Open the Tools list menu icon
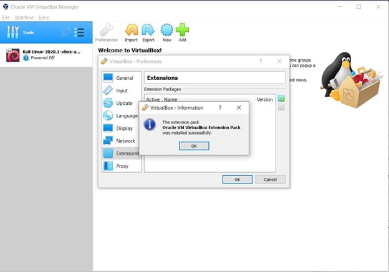 (x=79, y=32)
